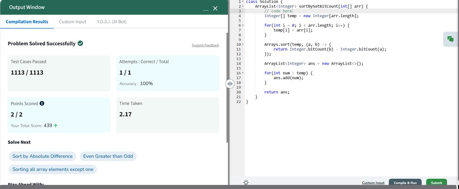Click the green success checkmark icon
The height and width of the screenshot is (189, 459).
pyautogui.click(x=80, y=43)
